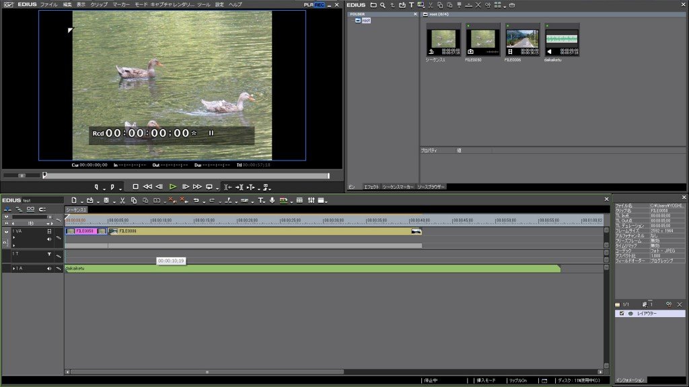This screenshot has height=387, width=689.
Task: Open the New Sequence dropdown arrow
Action: tap(81, 202)
